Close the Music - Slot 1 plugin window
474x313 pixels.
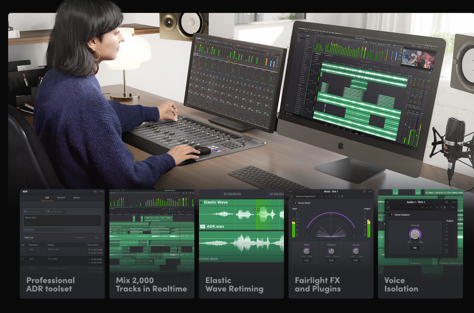click(x=291, y=191)
